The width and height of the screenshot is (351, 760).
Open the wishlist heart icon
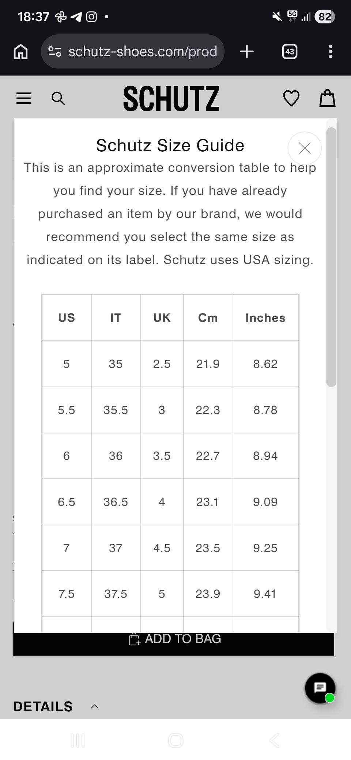coord(291,98)
